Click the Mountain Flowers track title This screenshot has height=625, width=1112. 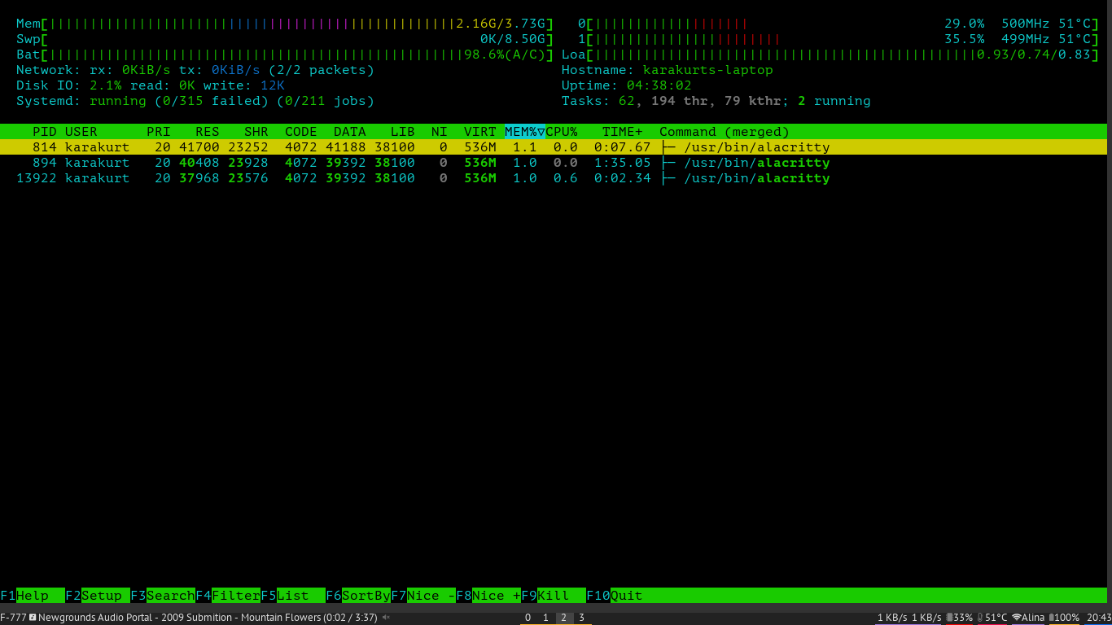(x=281, y=618)
